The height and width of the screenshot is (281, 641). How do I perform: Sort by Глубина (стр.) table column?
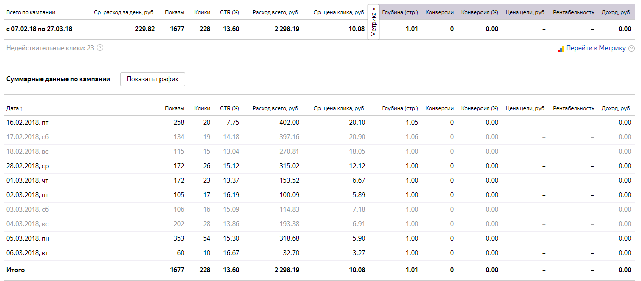[x=400, y=108]
